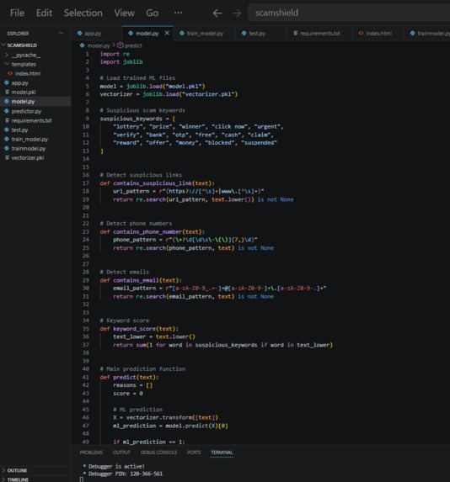Open the menu bar overflow ellipsis

178,13
